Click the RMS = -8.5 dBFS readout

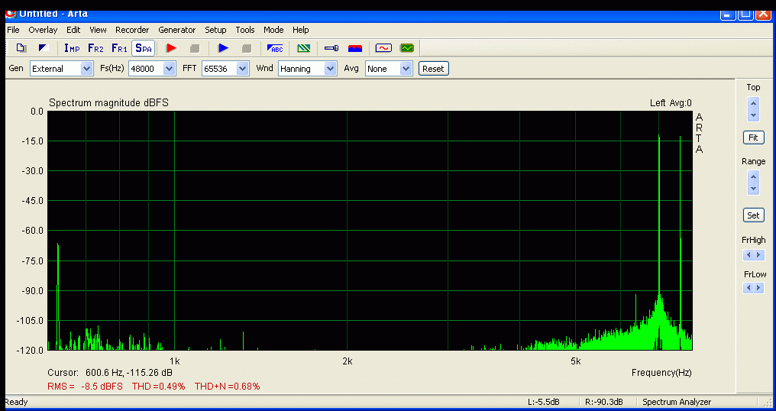[85, 387]
